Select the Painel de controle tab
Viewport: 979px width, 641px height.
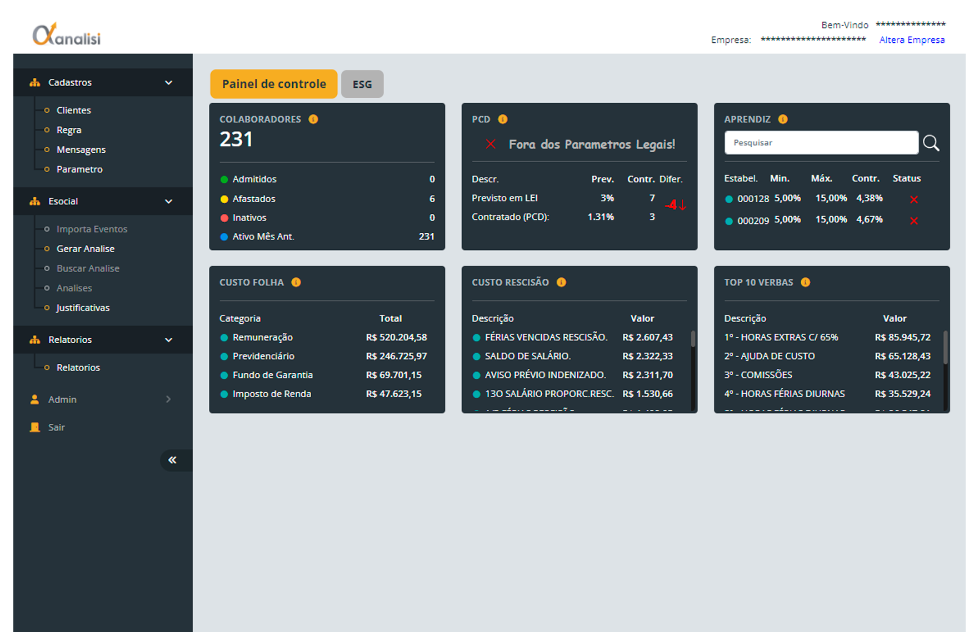click(x=274, y=84)
